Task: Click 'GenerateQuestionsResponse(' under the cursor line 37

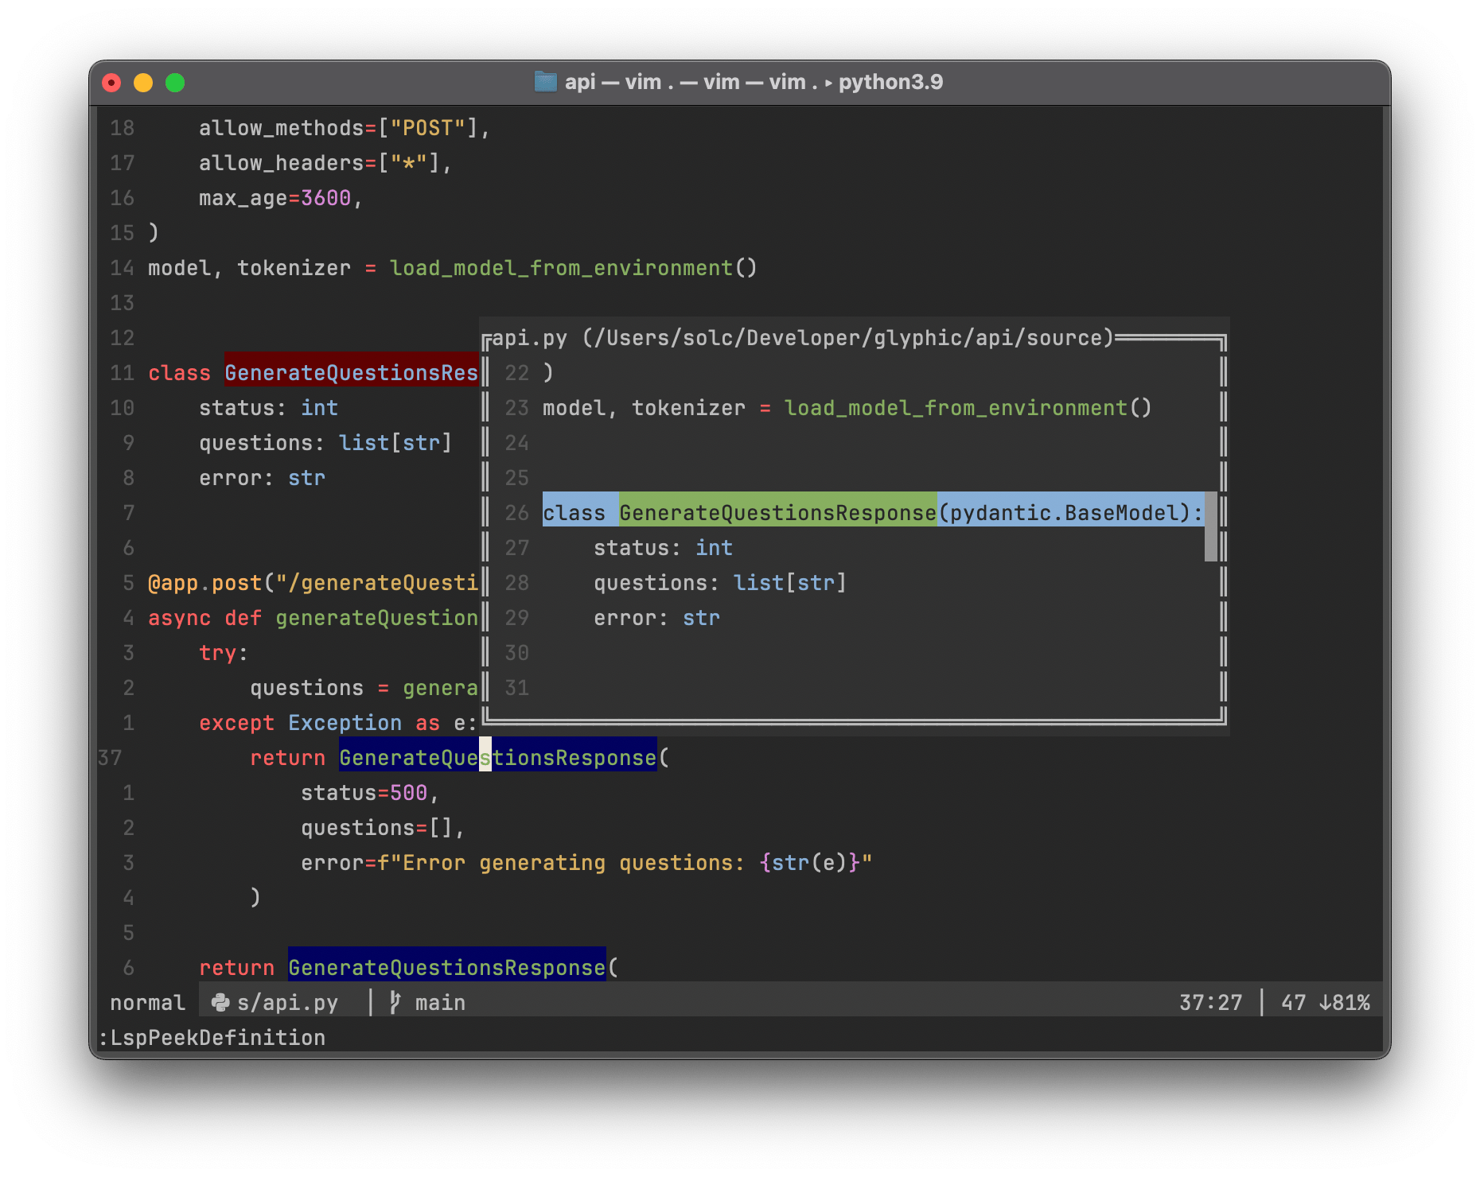Action: 504,758
